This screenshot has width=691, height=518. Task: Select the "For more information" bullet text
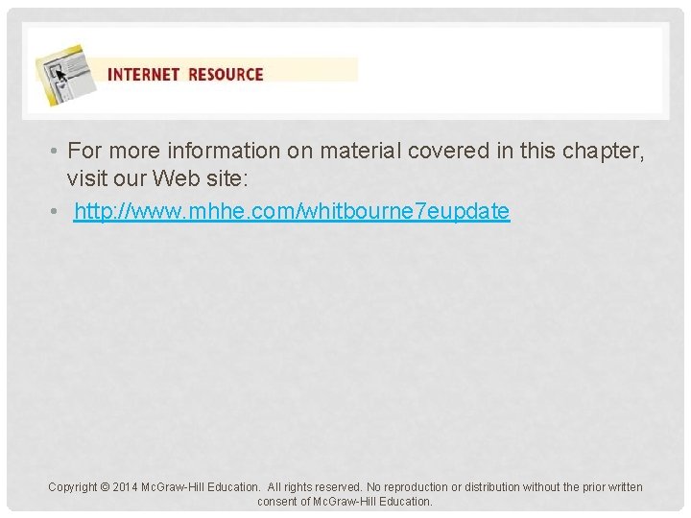tap(356, 164)
